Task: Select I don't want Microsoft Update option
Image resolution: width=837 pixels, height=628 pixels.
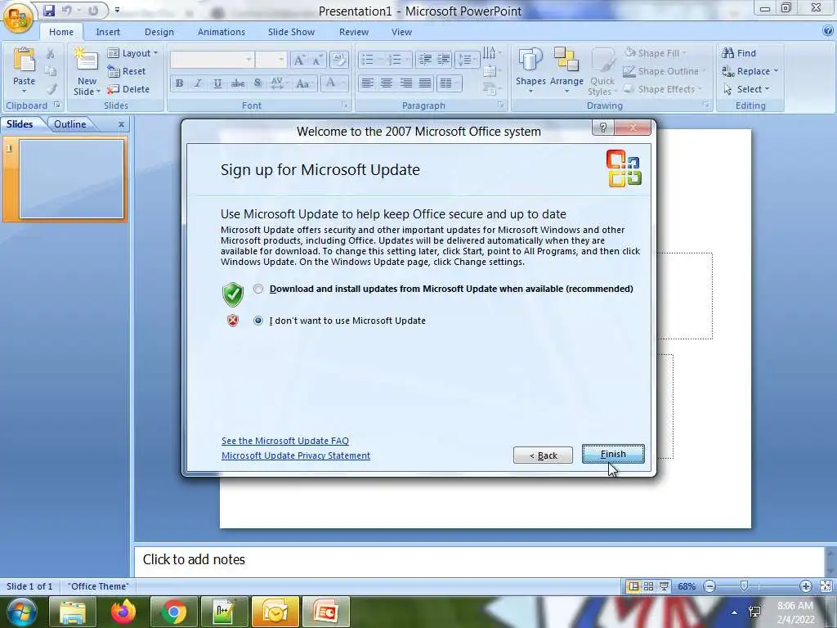Action: [258, 321]
